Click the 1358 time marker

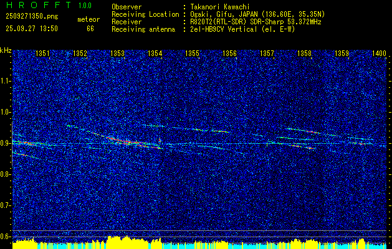(x=305, y=54)
